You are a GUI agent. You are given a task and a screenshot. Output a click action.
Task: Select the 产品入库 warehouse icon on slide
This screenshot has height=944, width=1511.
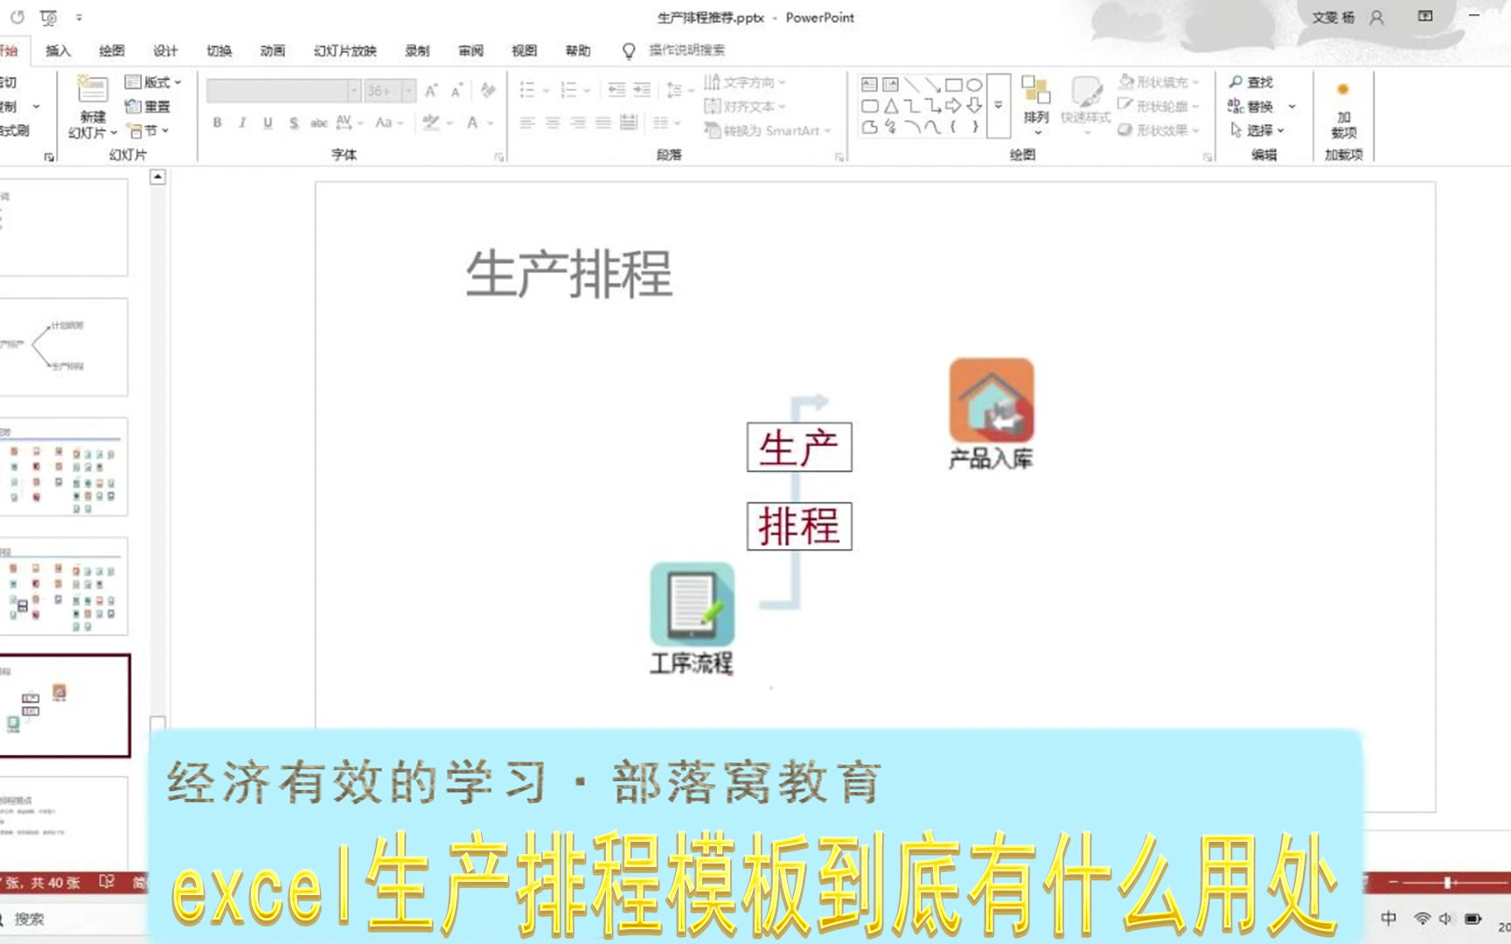coord(992,400)
